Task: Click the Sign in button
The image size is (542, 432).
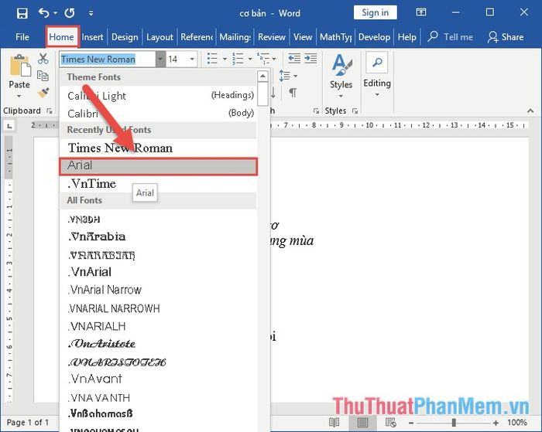Action: coord(375,13)
